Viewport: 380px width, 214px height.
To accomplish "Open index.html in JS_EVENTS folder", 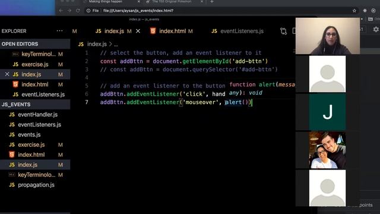I will (x=35, y=155).
